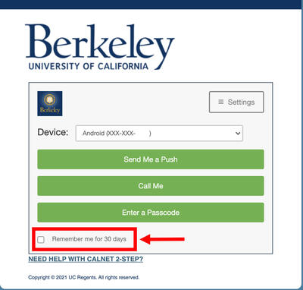Click the dark blue header bar
Viewport: 303px width, 290px height.
[x=151, y=5]
